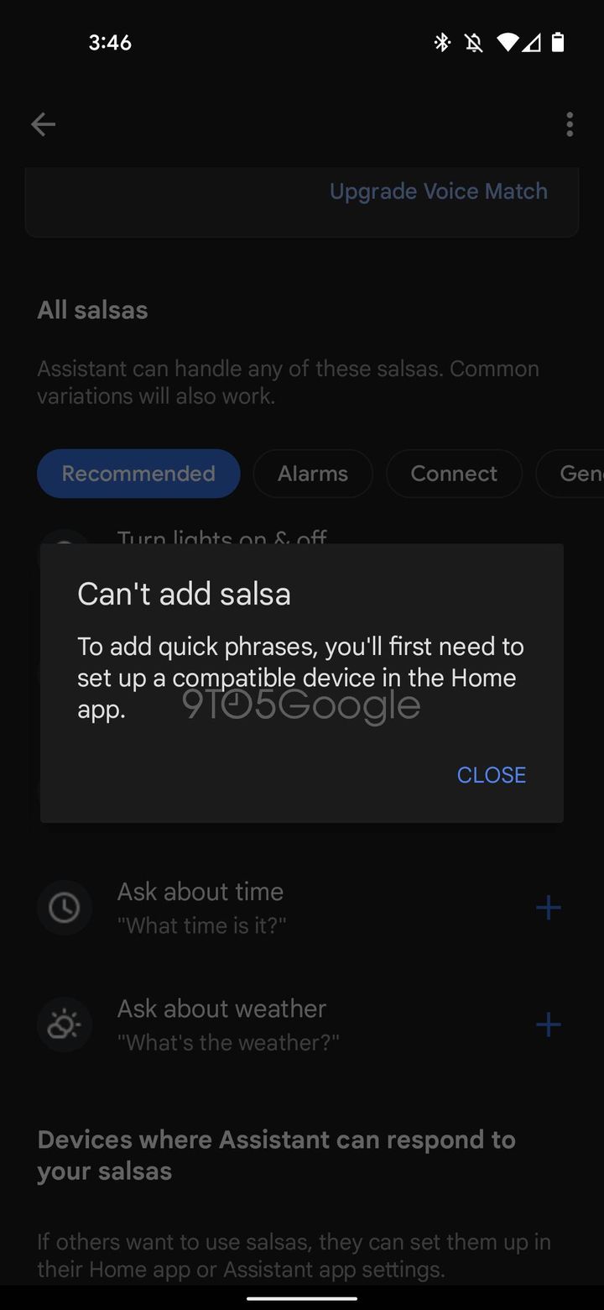Tap the Wi-Fi signal status icon

pyautogui.click(x=508, y=42)
